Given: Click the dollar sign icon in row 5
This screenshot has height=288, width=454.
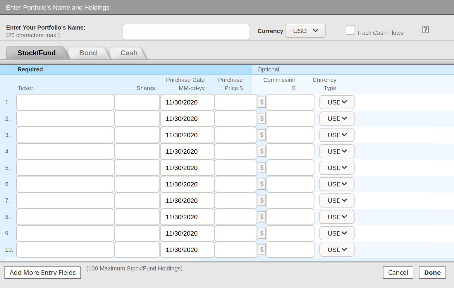Looking at the screenshot, I should (262, 168).
